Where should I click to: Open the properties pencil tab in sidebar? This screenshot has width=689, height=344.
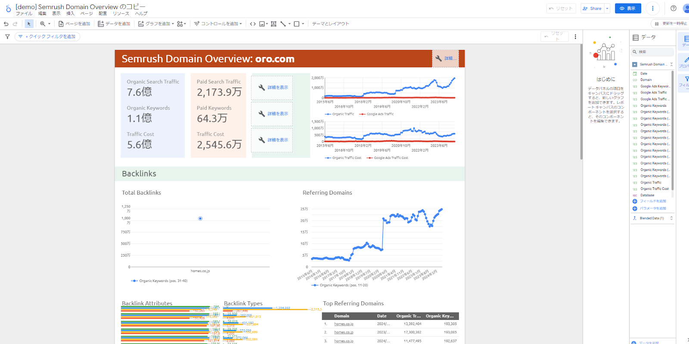tap(683, 62)
